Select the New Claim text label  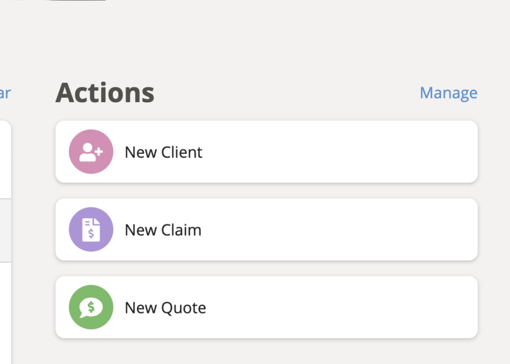163,230
